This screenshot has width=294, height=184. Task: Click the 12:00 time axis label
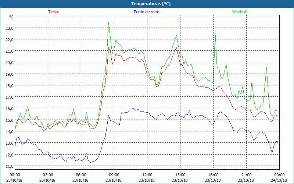pyautogui.click(x=147, y=175)
